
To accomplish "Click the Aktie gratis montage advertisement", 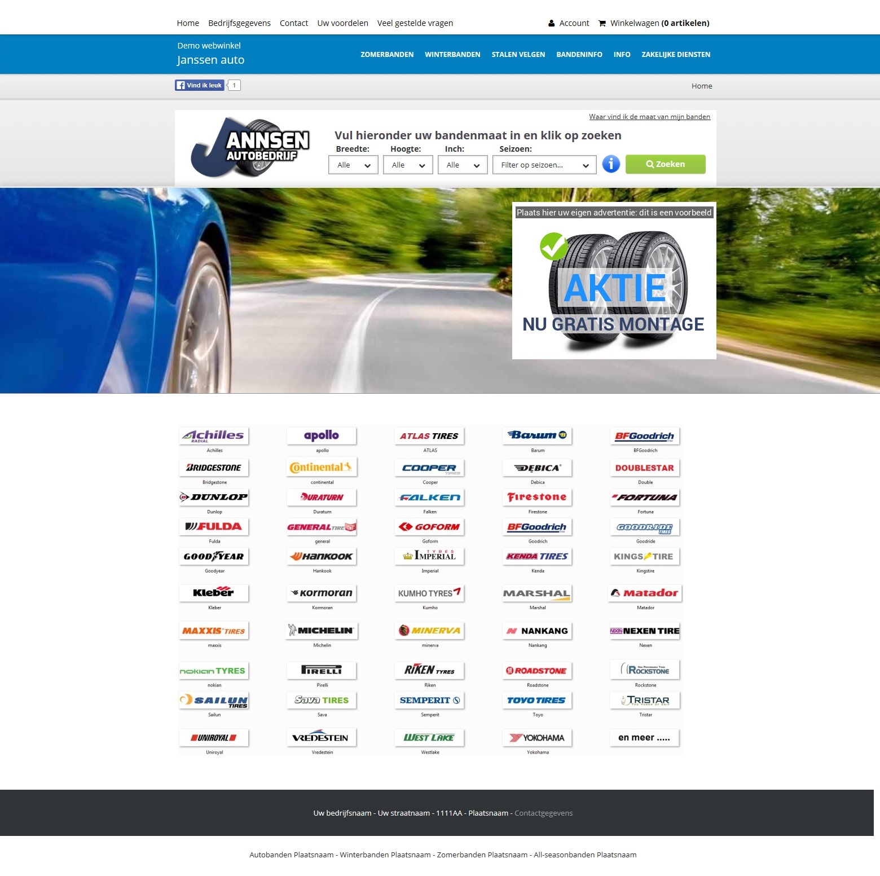I will click(614, 280).
